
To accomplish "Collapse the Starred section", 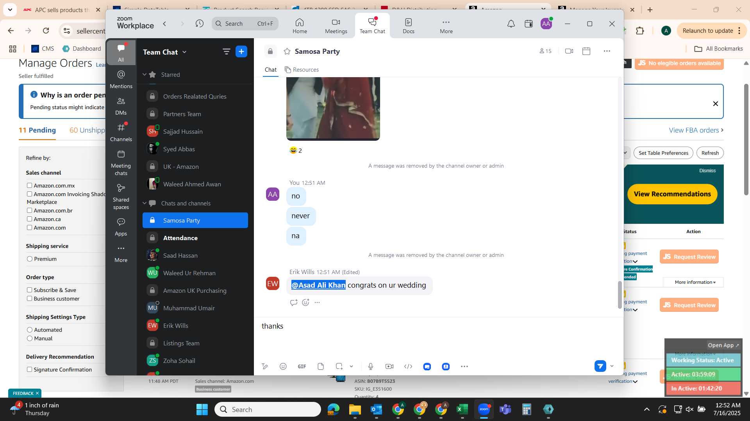I will point(144,74).
